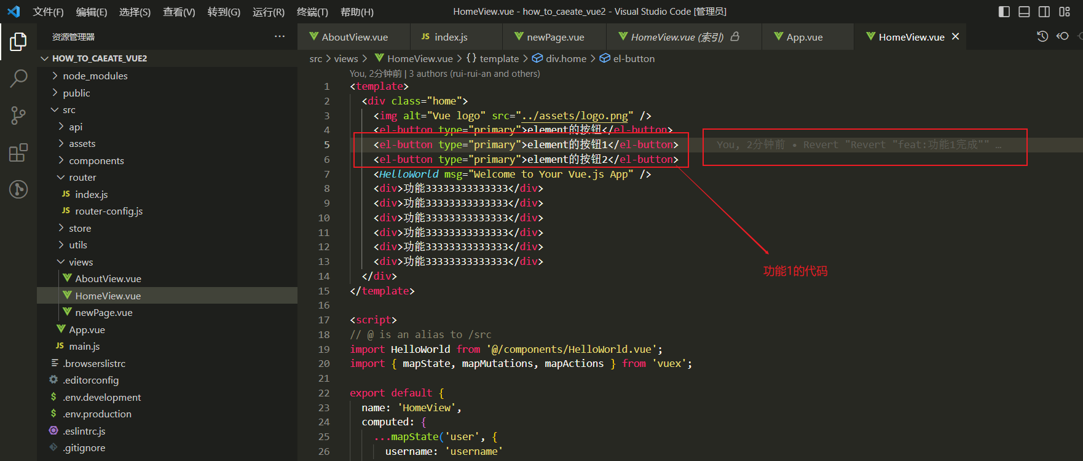Click the template breadcrumb segment
Screen dimensions: 1083x461
(492, 58)
